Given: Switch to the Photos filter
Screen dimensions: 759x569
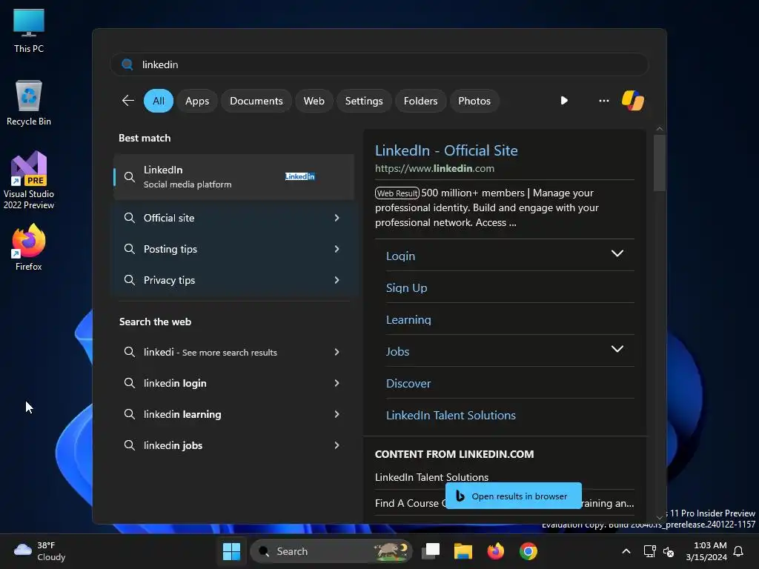Looking at the screenshot, I should (474, 101).
